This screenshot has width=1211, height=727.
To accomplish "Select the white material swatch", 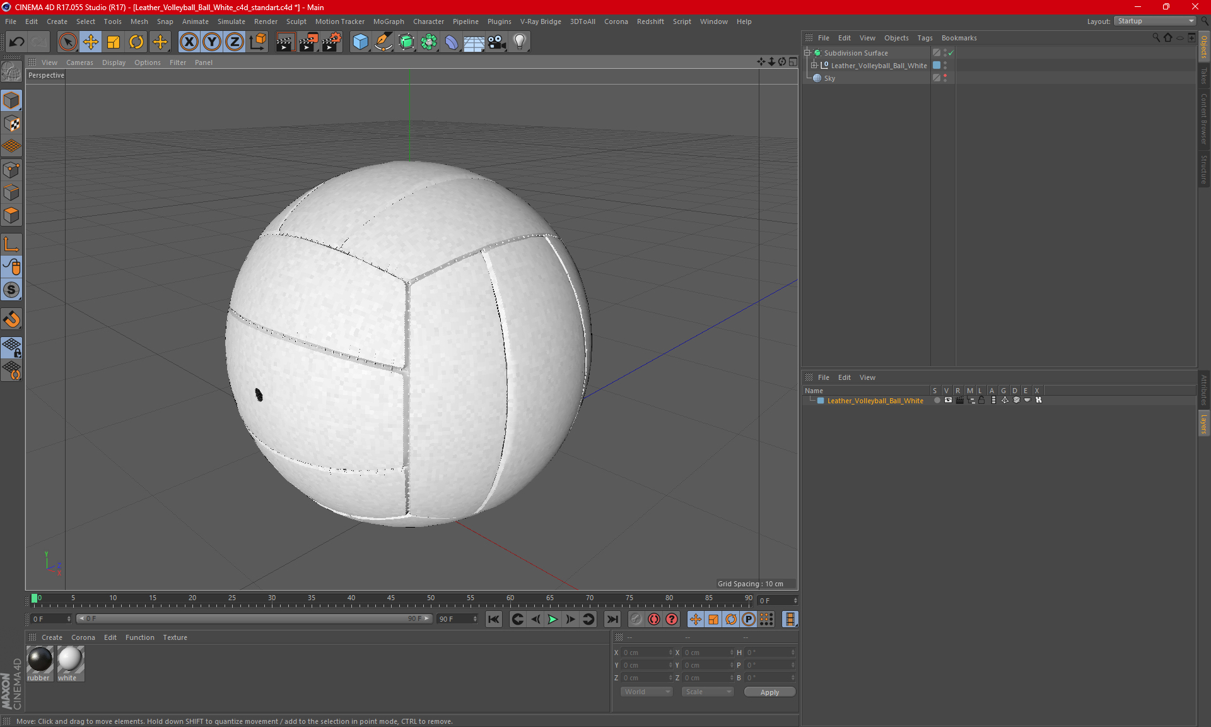I will pyautogui.click(x=70, y=664).
